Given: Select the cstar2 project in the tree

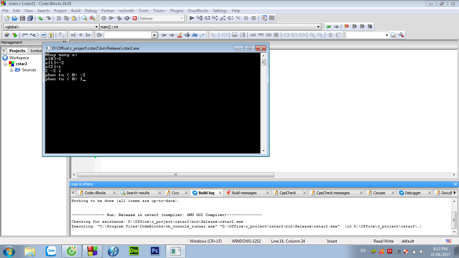Looking at the screenshot, I should tap(21, 64).
